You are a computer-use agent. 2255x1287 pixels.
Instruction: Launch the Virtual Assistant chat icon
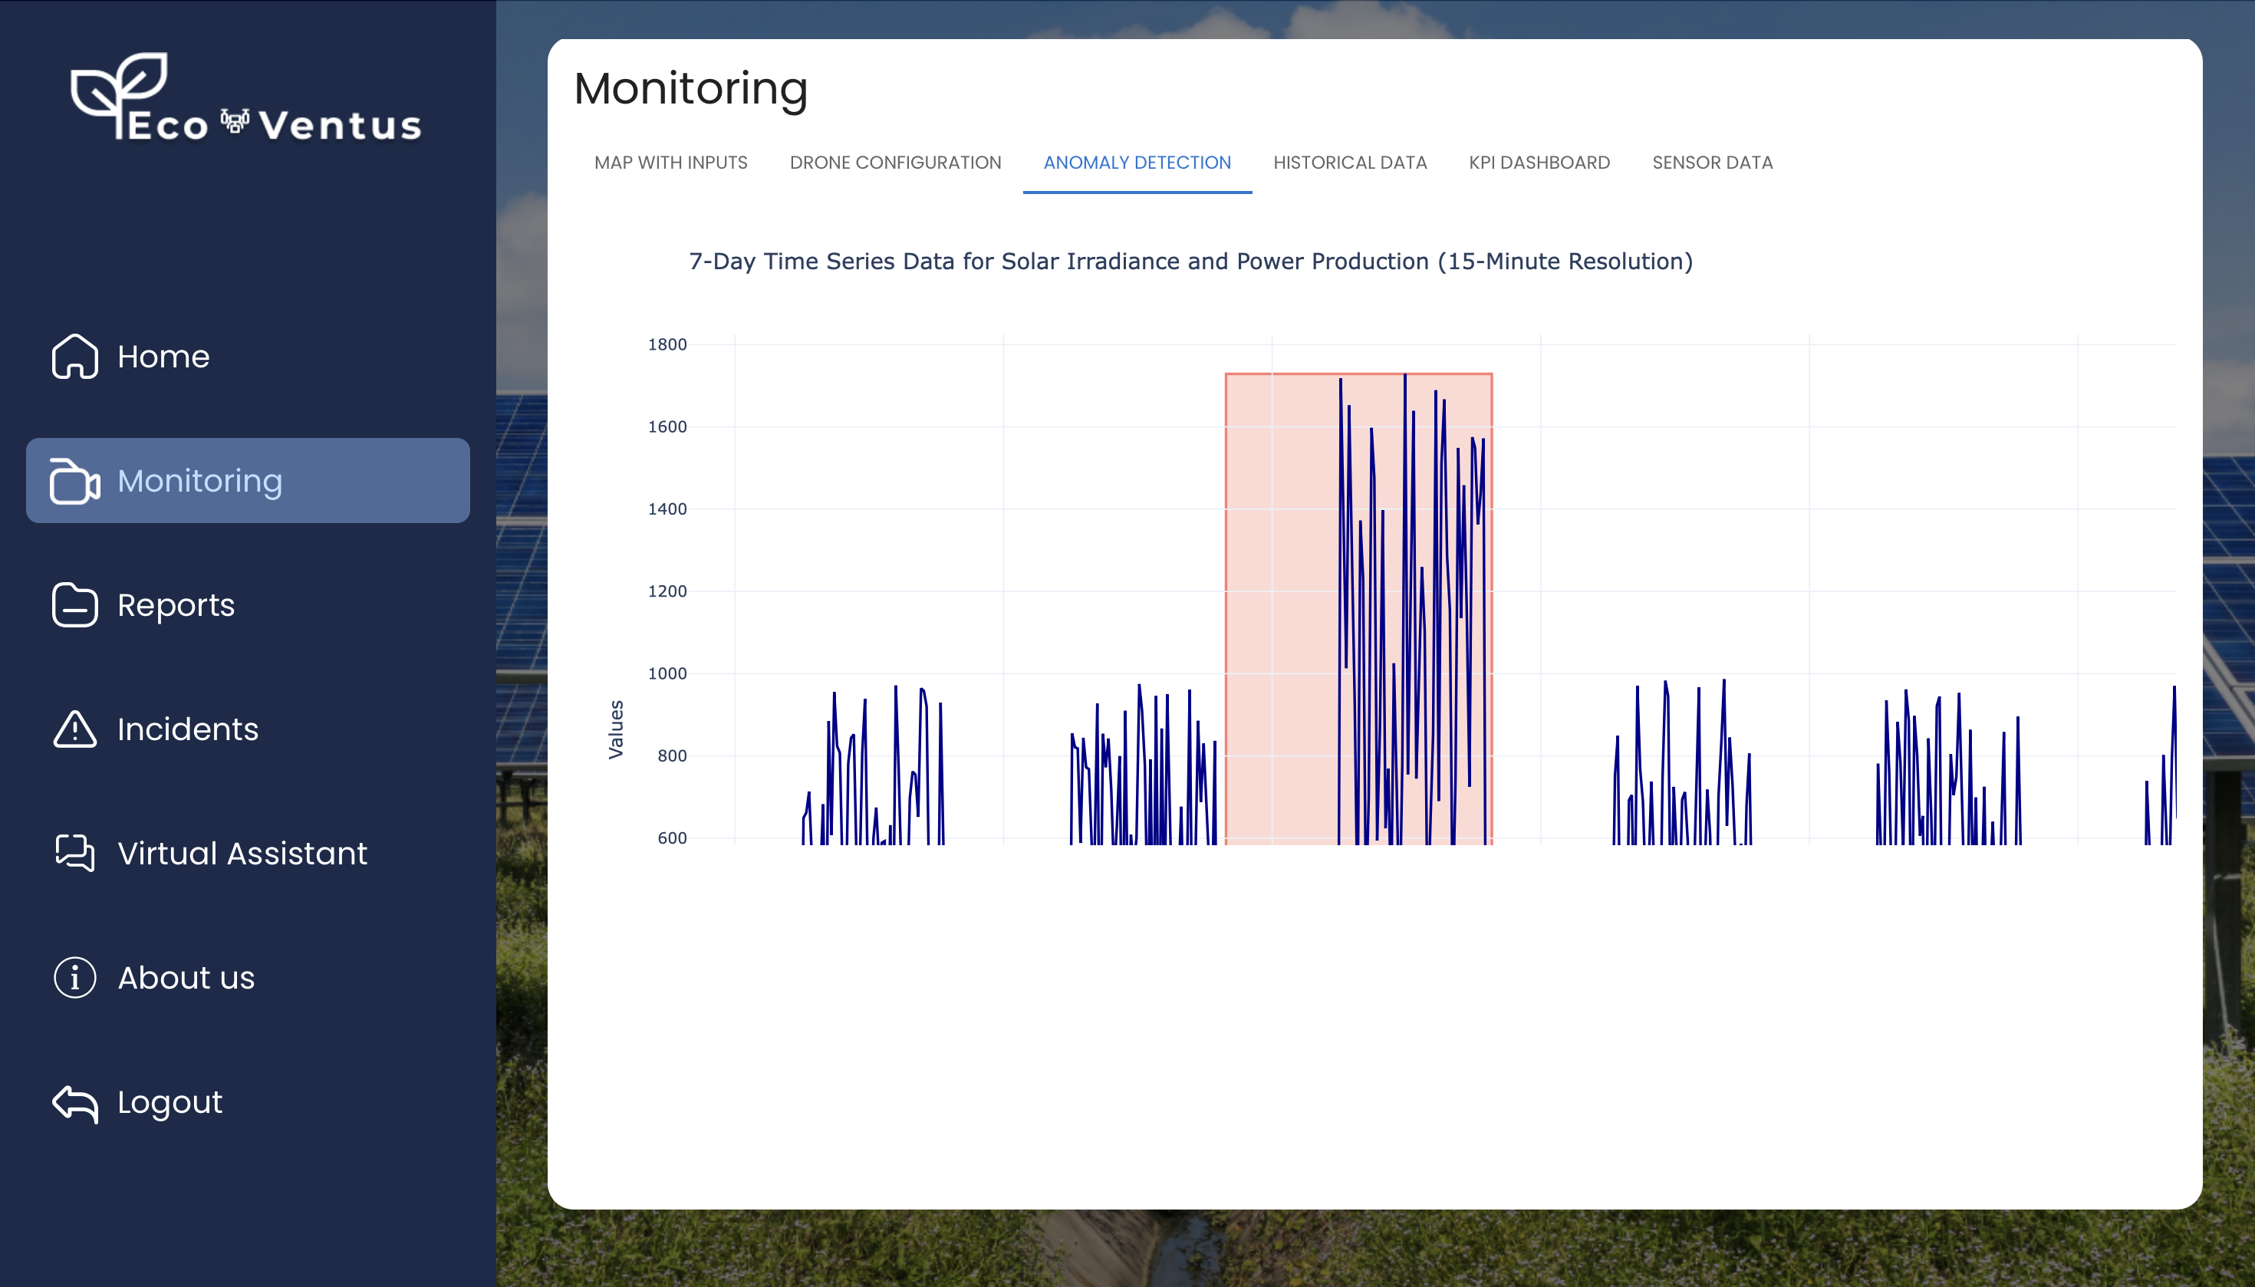click(74, 853)
